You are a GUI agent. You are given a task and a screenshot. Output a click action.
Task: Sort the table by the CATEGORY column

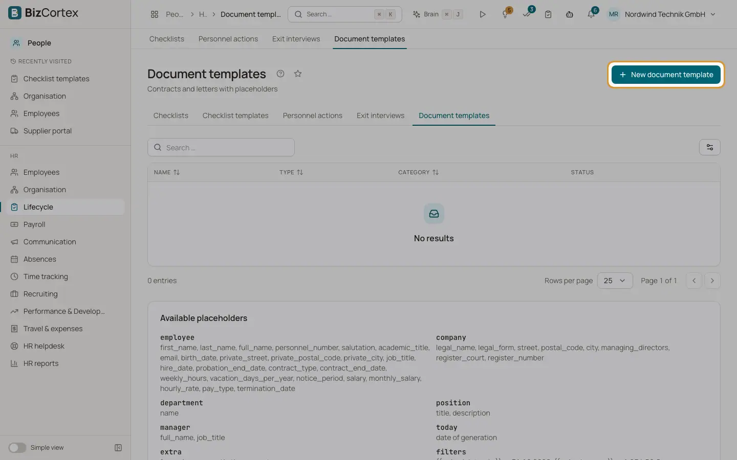pyautogui.click(x=418, y=172)
